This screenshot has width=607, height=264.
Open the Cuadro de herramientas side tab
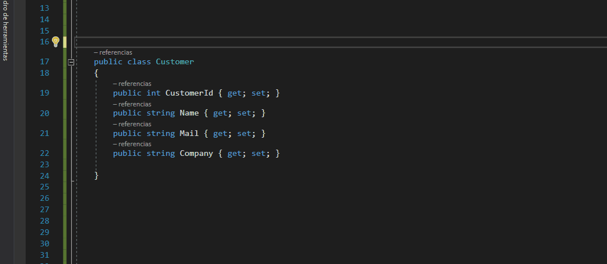5,31
